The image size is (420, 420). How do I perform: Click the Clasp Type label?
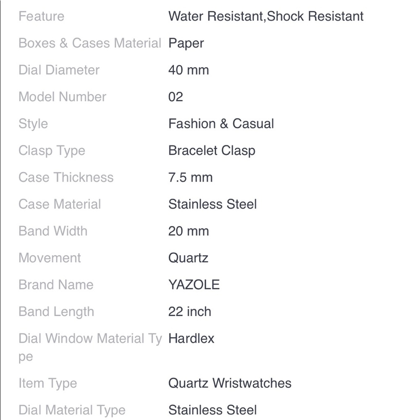pos(52,151)
